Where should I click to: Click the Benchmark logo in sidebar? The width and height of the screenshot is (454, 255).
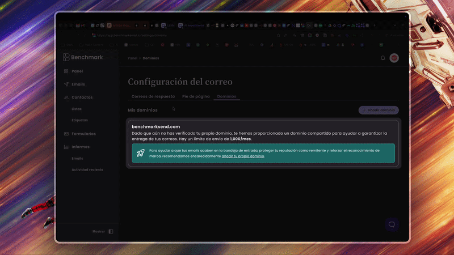[83, 57]
